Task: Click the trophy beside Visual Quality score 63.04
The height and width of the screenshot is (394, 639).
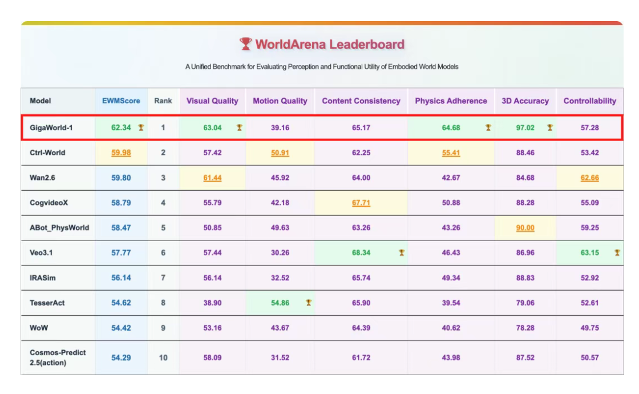Action: [x=239, y=127]
